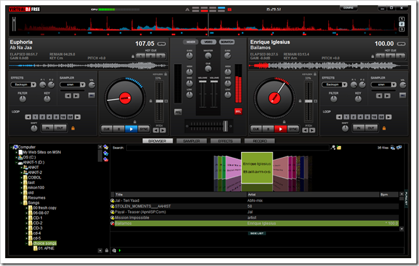Image resolution: width=419 pixels, height=266 pixels.
Task: Play the left deck Euphoria track
Action: pos(131,129)
